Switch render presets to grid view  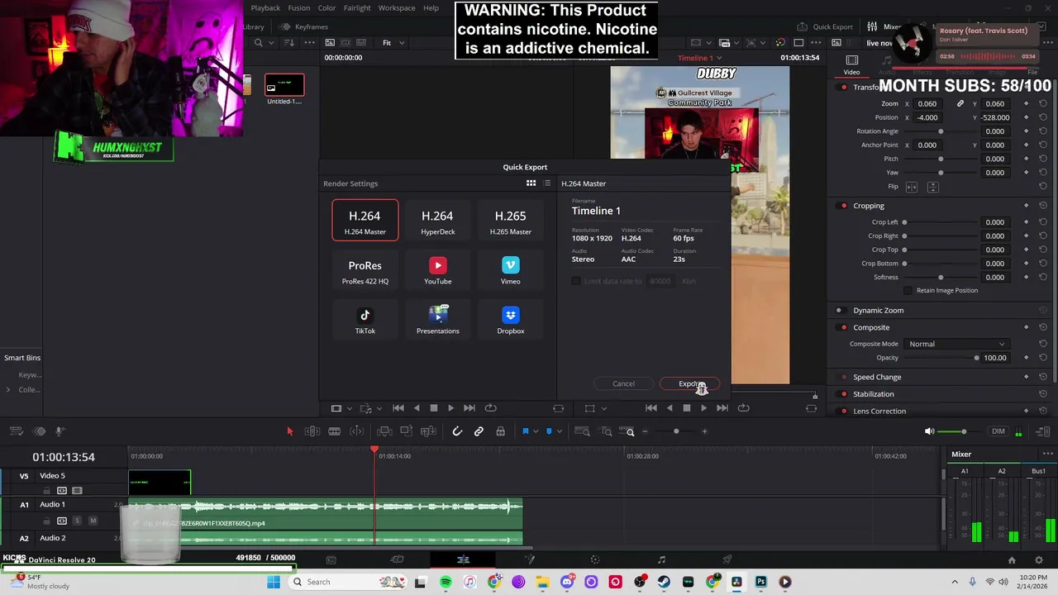[531, 183]
